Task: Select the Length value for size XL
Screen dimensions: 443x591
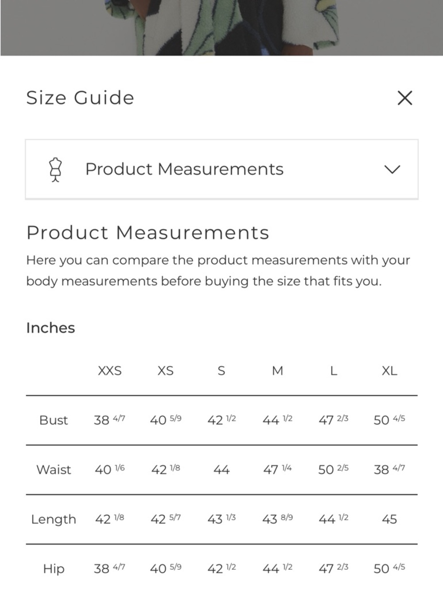Action: pos(389,519)
